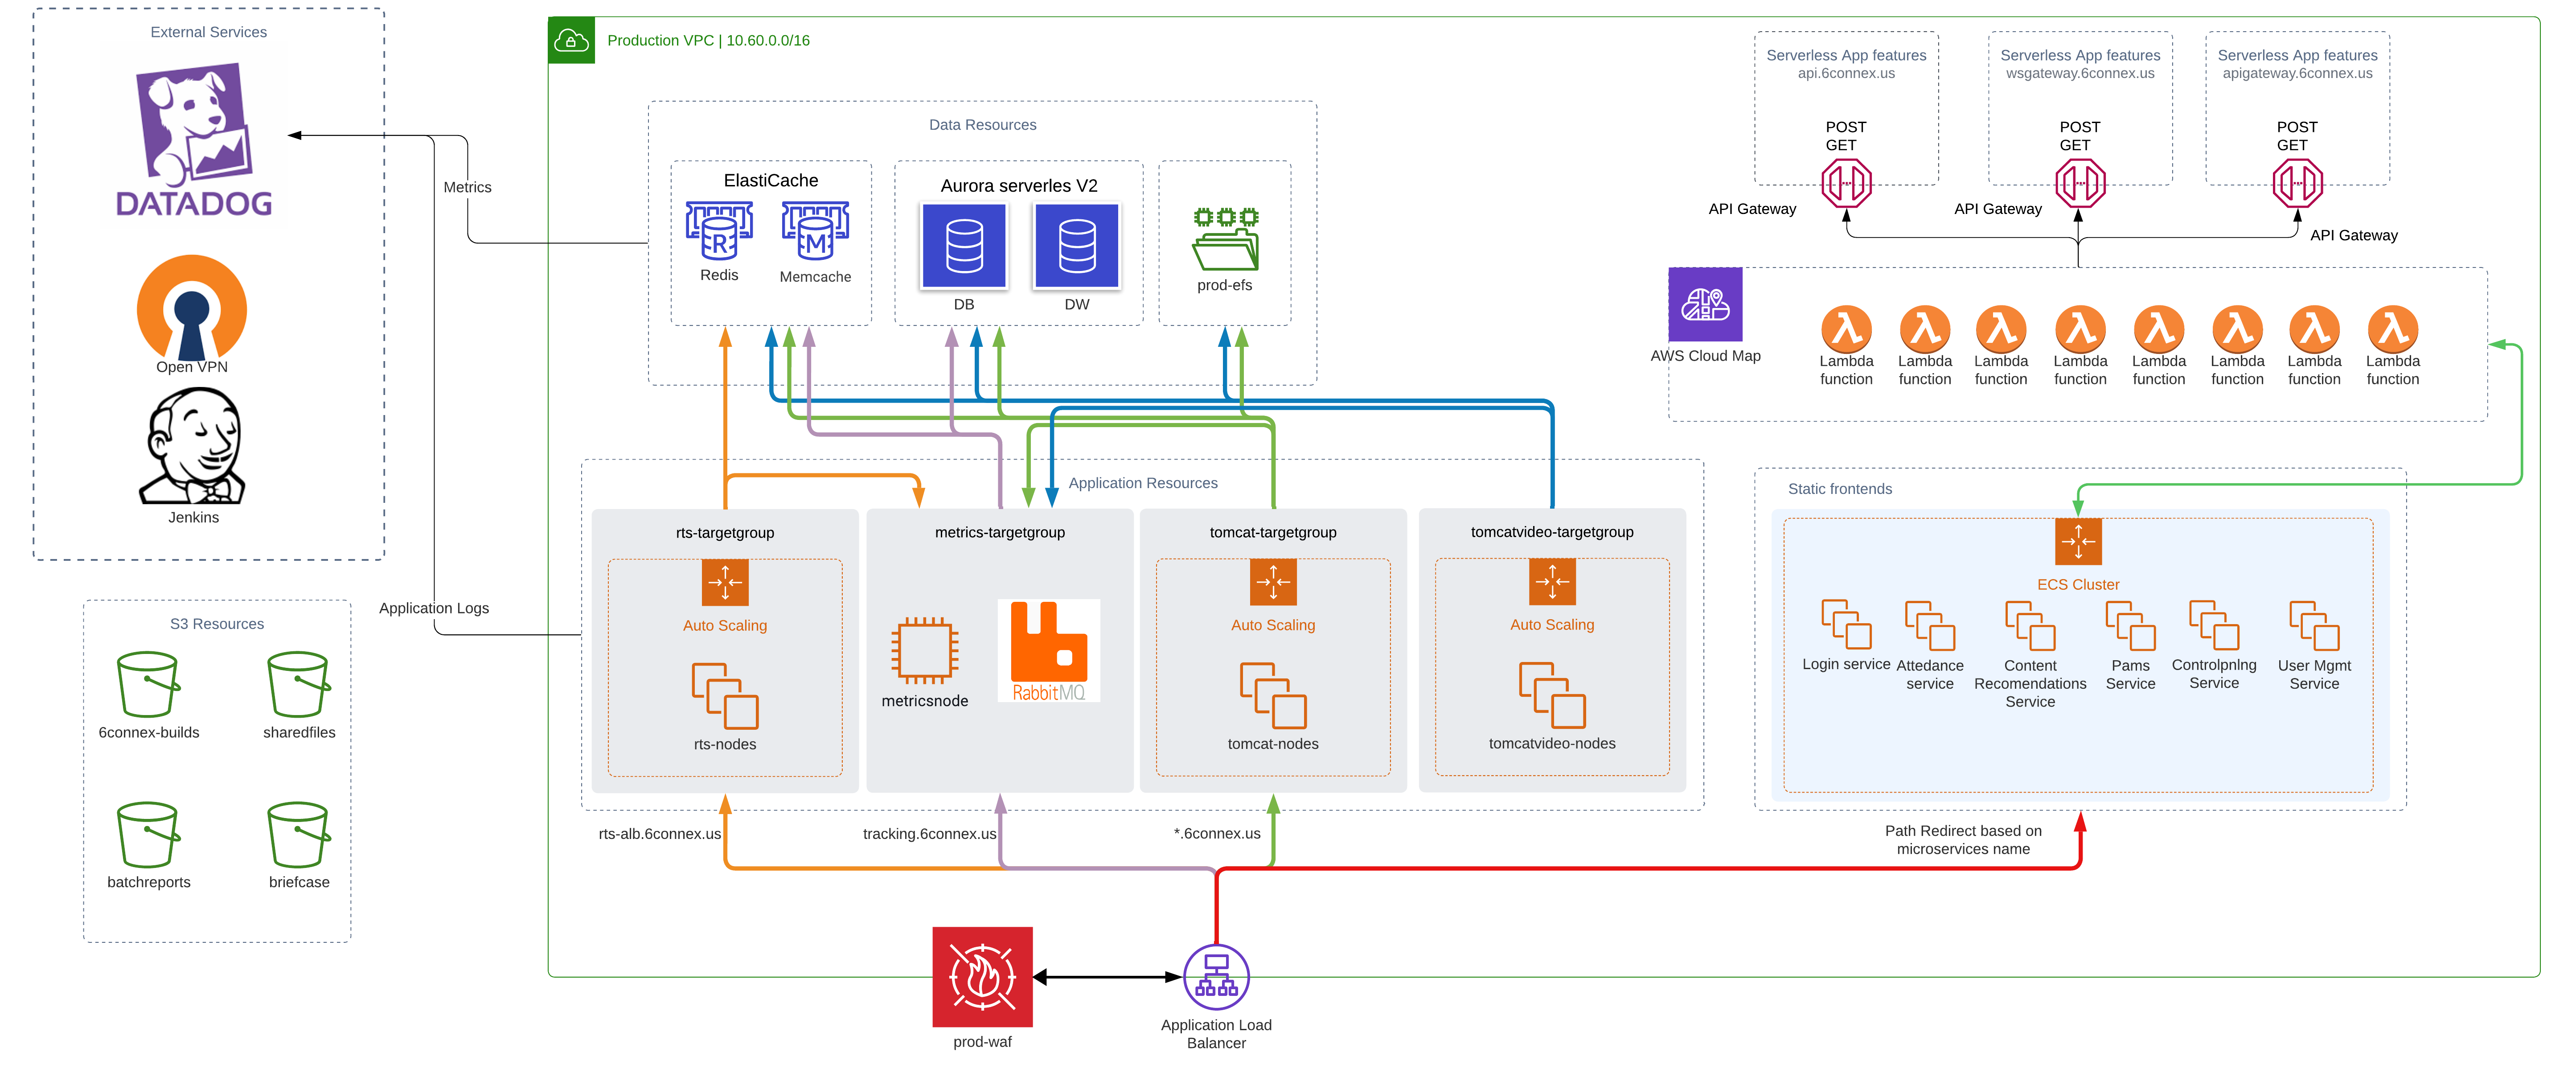Screen dimensions: 2576x1069
Task: Click the Aurora DB database icon
Action: pyautogui.click(x=964, y=246)
